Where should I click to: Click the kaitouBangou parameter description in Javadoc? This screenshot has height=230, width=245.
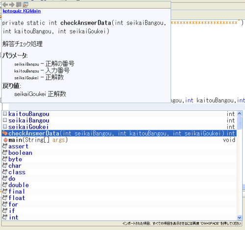42,71
